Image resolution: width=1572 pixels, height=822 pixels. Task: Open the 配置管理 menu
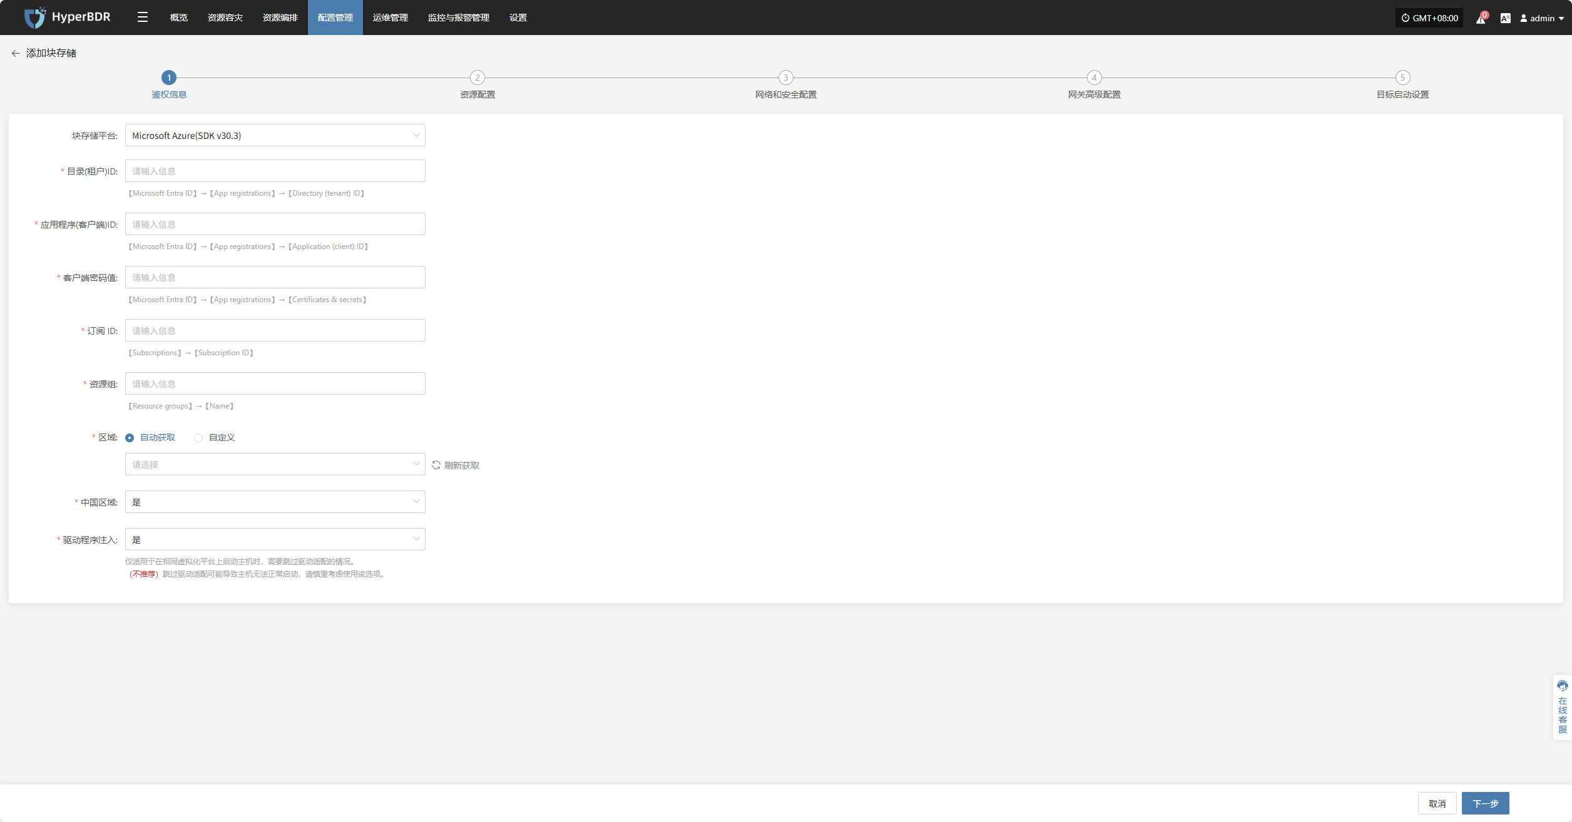[335, 18]
